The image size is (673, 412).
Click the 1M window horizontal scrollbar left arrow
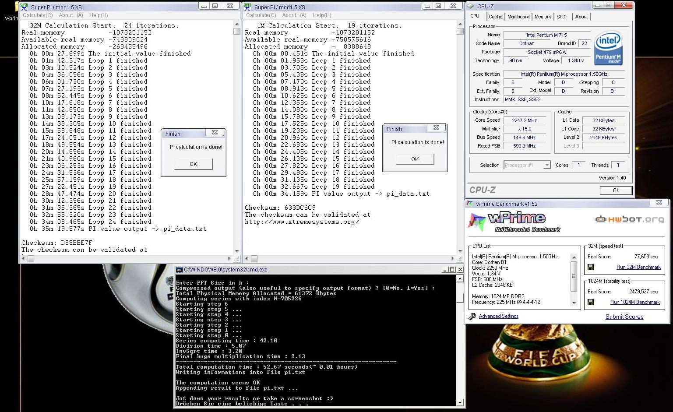pyautogui.click(x=247, y=258)
